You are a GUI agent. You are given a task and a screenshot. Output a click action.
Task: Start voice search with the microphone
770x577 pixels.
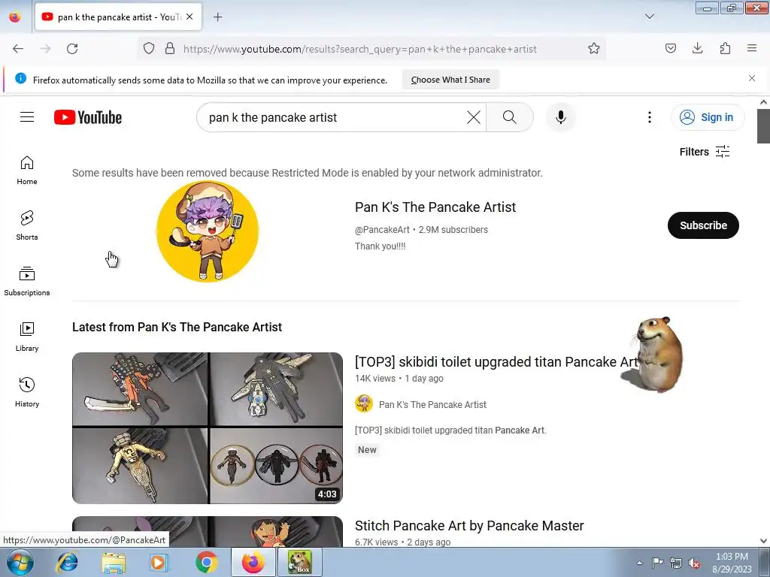(561, 117)
